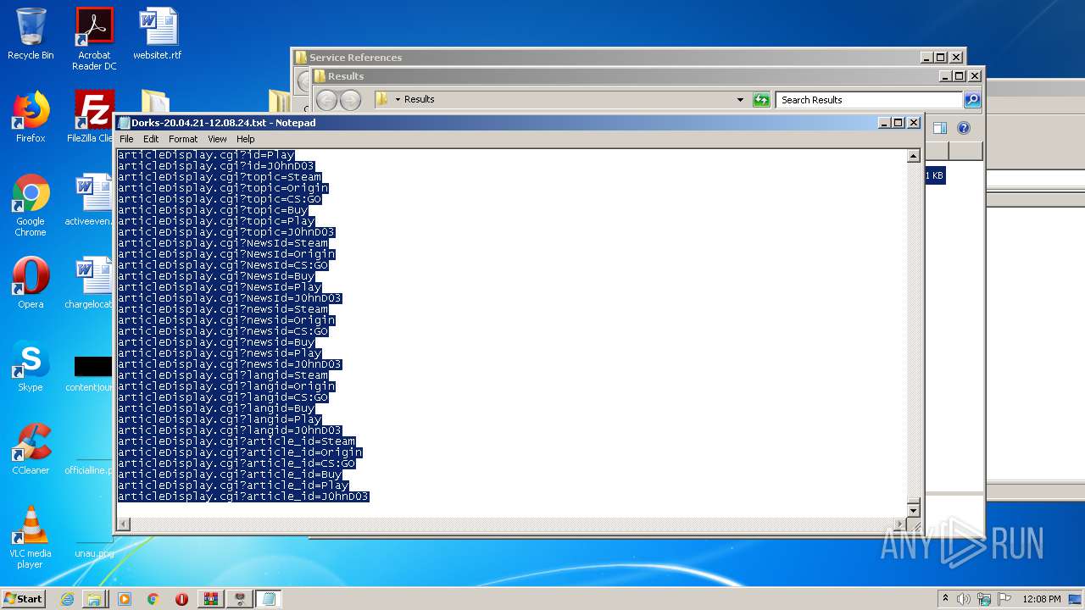Click Notepad vertical scrollbar up arrow
The height and width of the screenshot is (610, 1085).
[x=913, y=156]
